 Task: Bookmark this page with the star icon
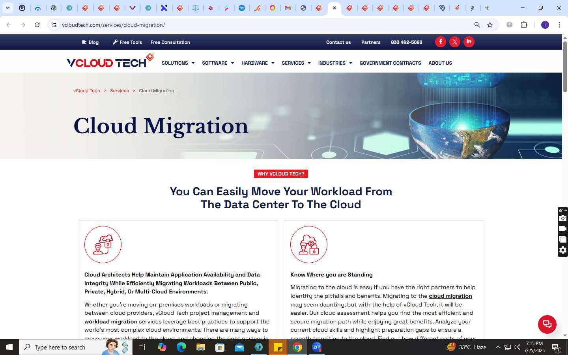click(x=490, y=25)
